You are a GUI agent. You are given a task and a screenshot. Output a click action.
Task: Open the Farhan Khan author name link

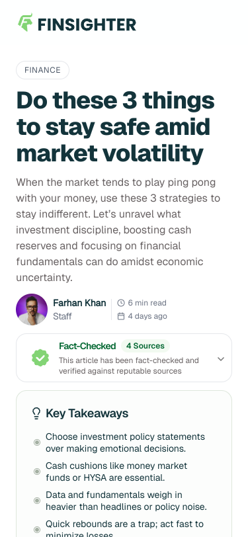[79, 303]
